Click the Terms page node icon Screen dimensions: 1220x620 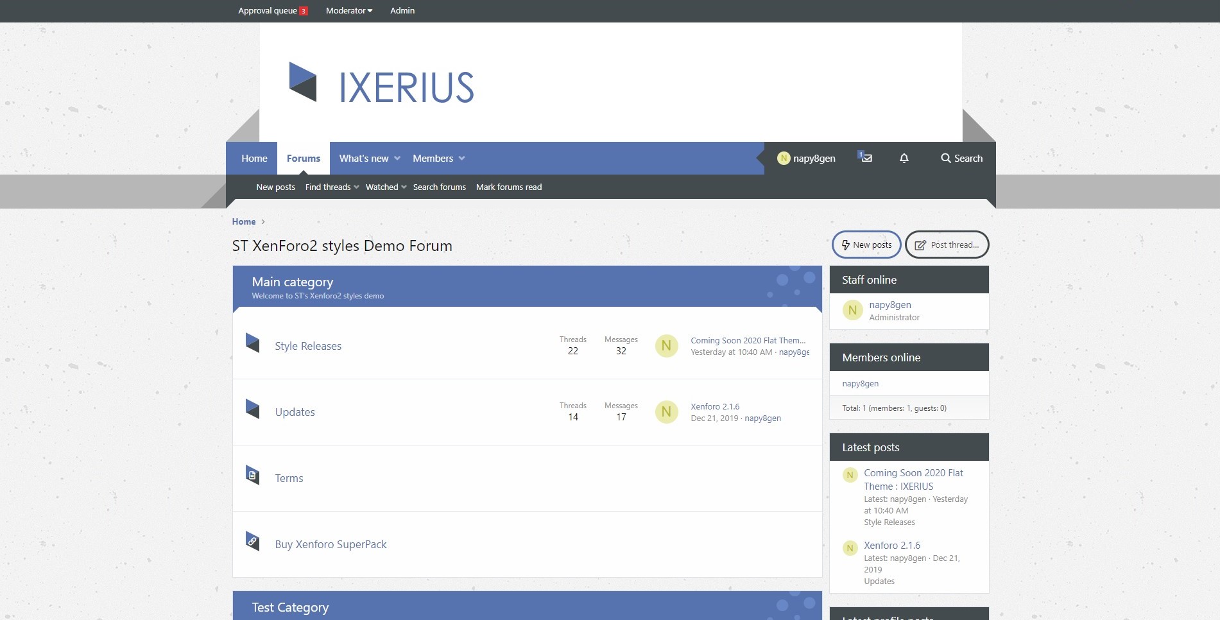point(252,475)
